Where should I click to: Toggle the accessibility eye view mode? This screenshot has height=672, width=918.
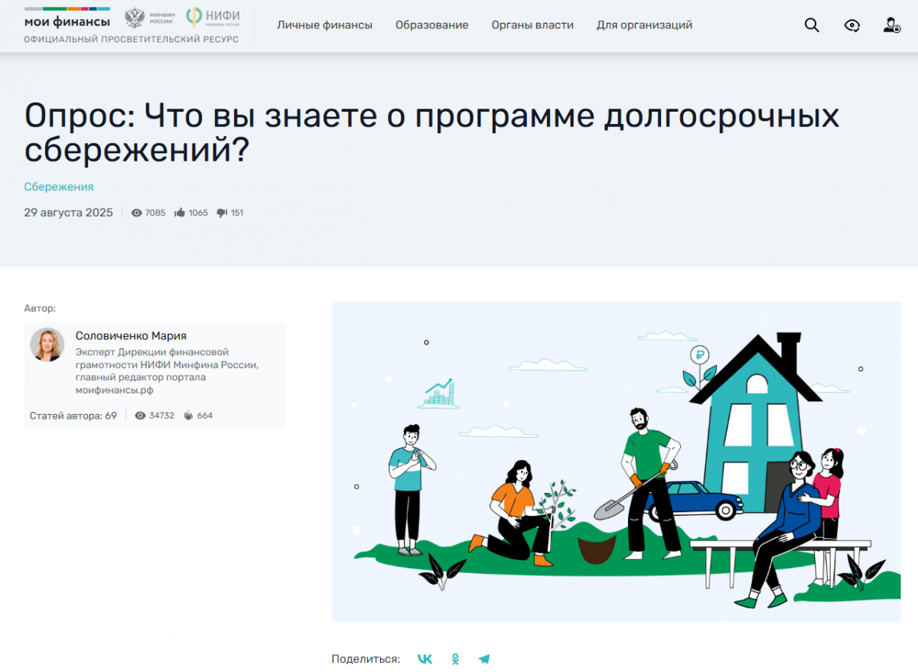(851, 25)
